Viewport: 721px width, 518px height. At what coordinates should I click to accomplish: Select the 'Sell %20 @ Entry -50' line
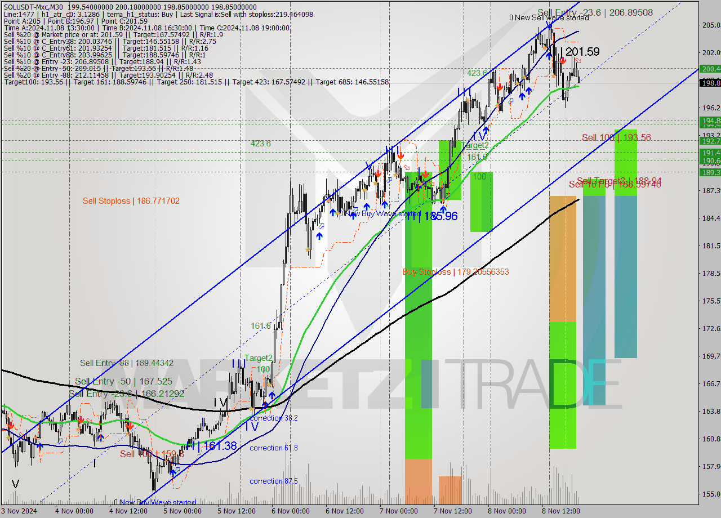(99, 68)
